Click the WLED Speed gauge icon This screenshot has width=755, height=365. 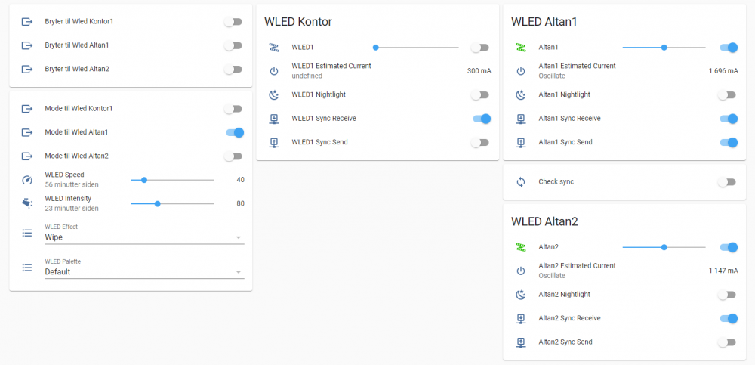pyautogui.click(x=27, y=180)
